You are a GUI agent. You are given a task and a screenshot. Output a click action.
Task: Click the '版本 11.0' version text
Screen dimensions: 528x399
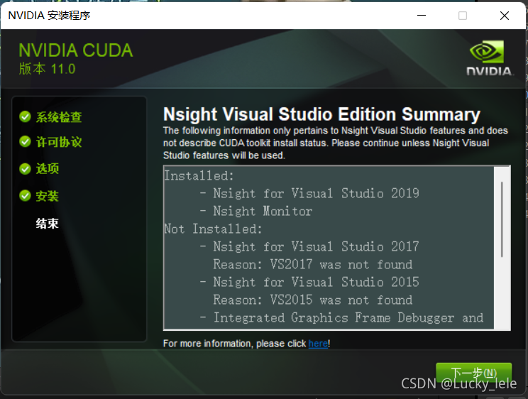47,69
